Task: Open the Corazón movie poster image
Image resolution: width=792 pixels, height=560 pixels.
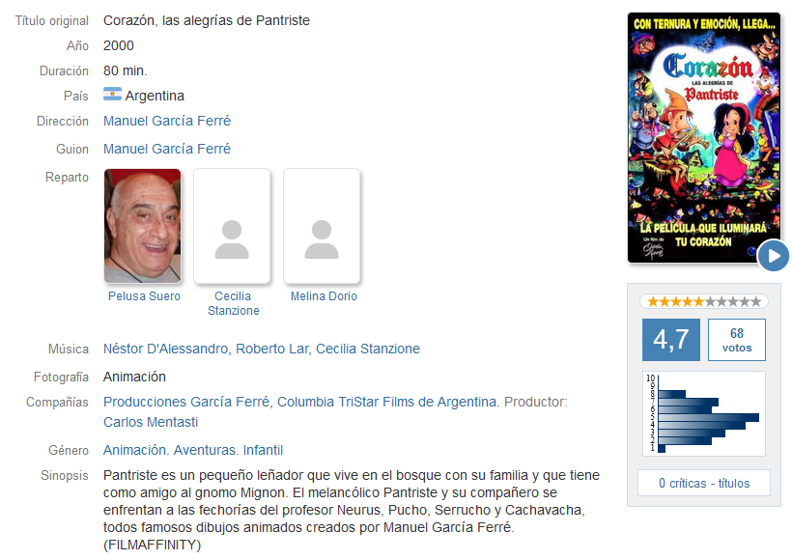Action: [x=703, y=137]
